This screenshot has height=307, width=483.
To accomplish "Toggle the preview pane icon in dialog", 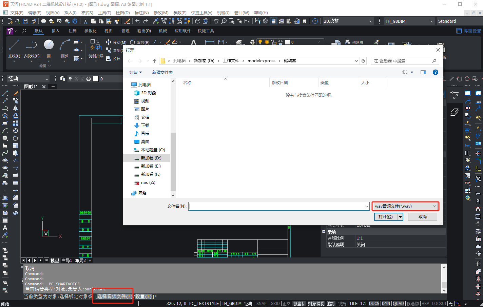I will pos(423,72).
